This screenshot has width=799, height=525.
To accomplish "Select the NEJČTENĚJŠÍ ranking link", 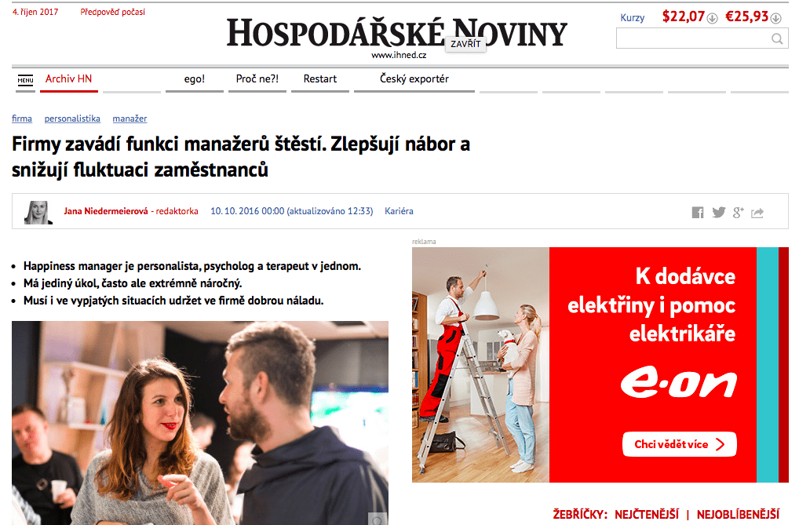I will coord(647,514).
